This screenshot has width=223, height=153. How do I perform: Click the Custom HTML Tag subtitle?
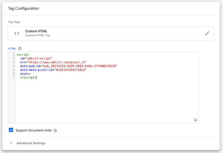(38, 35)
